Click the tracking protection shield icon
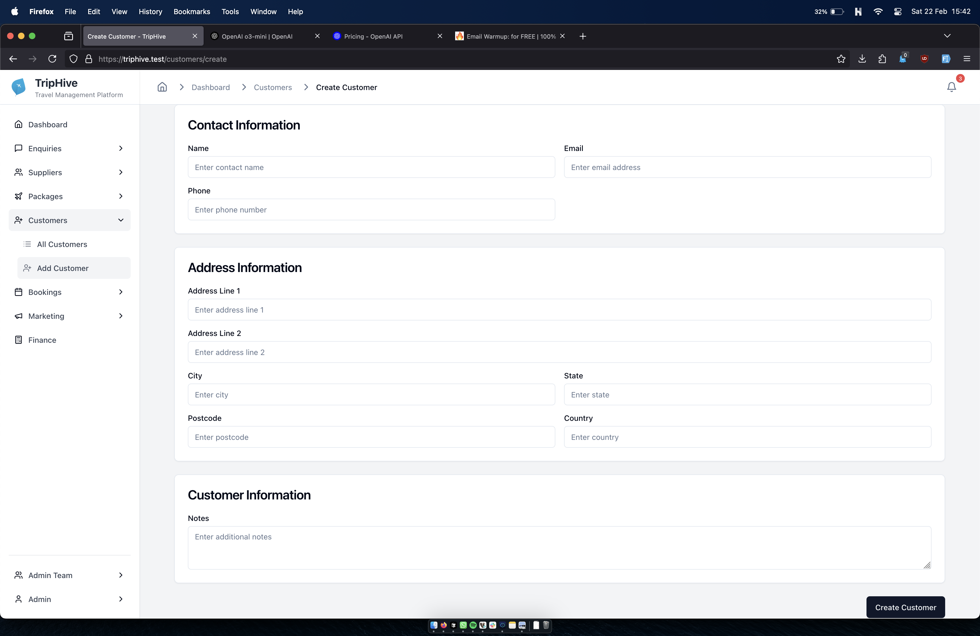The image size is (980, 636). click(x=73, y=59)
